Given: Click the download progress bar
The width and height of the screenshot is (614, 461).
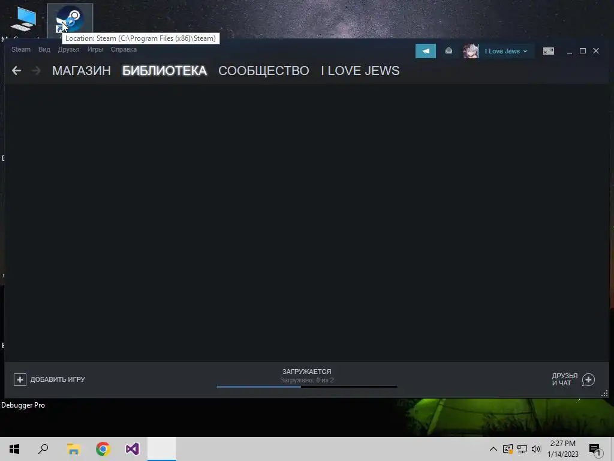Looking at the screenshot, I should (306, 387).
